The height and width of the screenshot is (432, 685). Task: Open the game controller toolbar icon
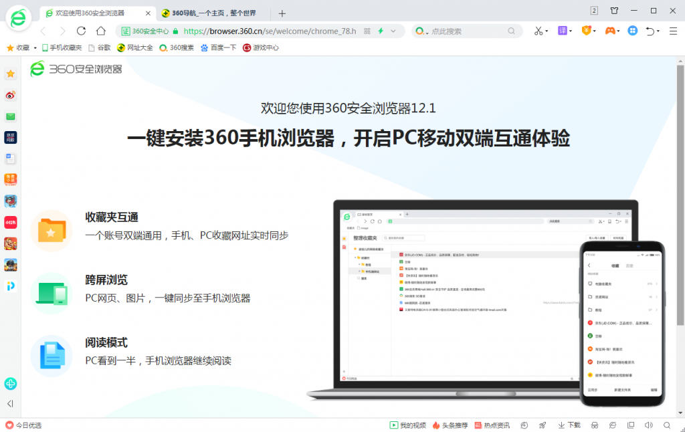point(609,31)
